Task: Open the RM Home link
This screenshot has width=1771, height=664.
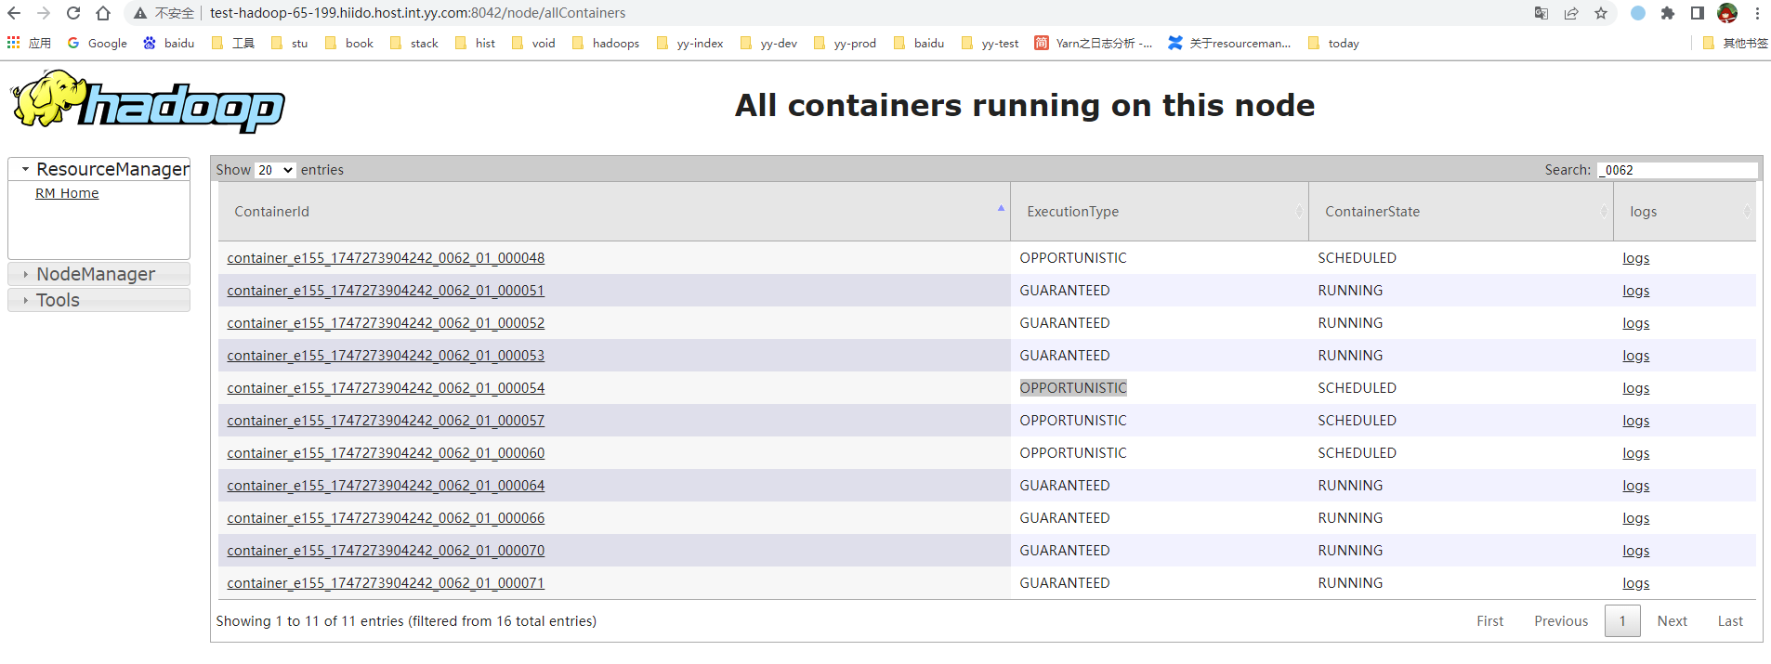Action: click(67, 193)
